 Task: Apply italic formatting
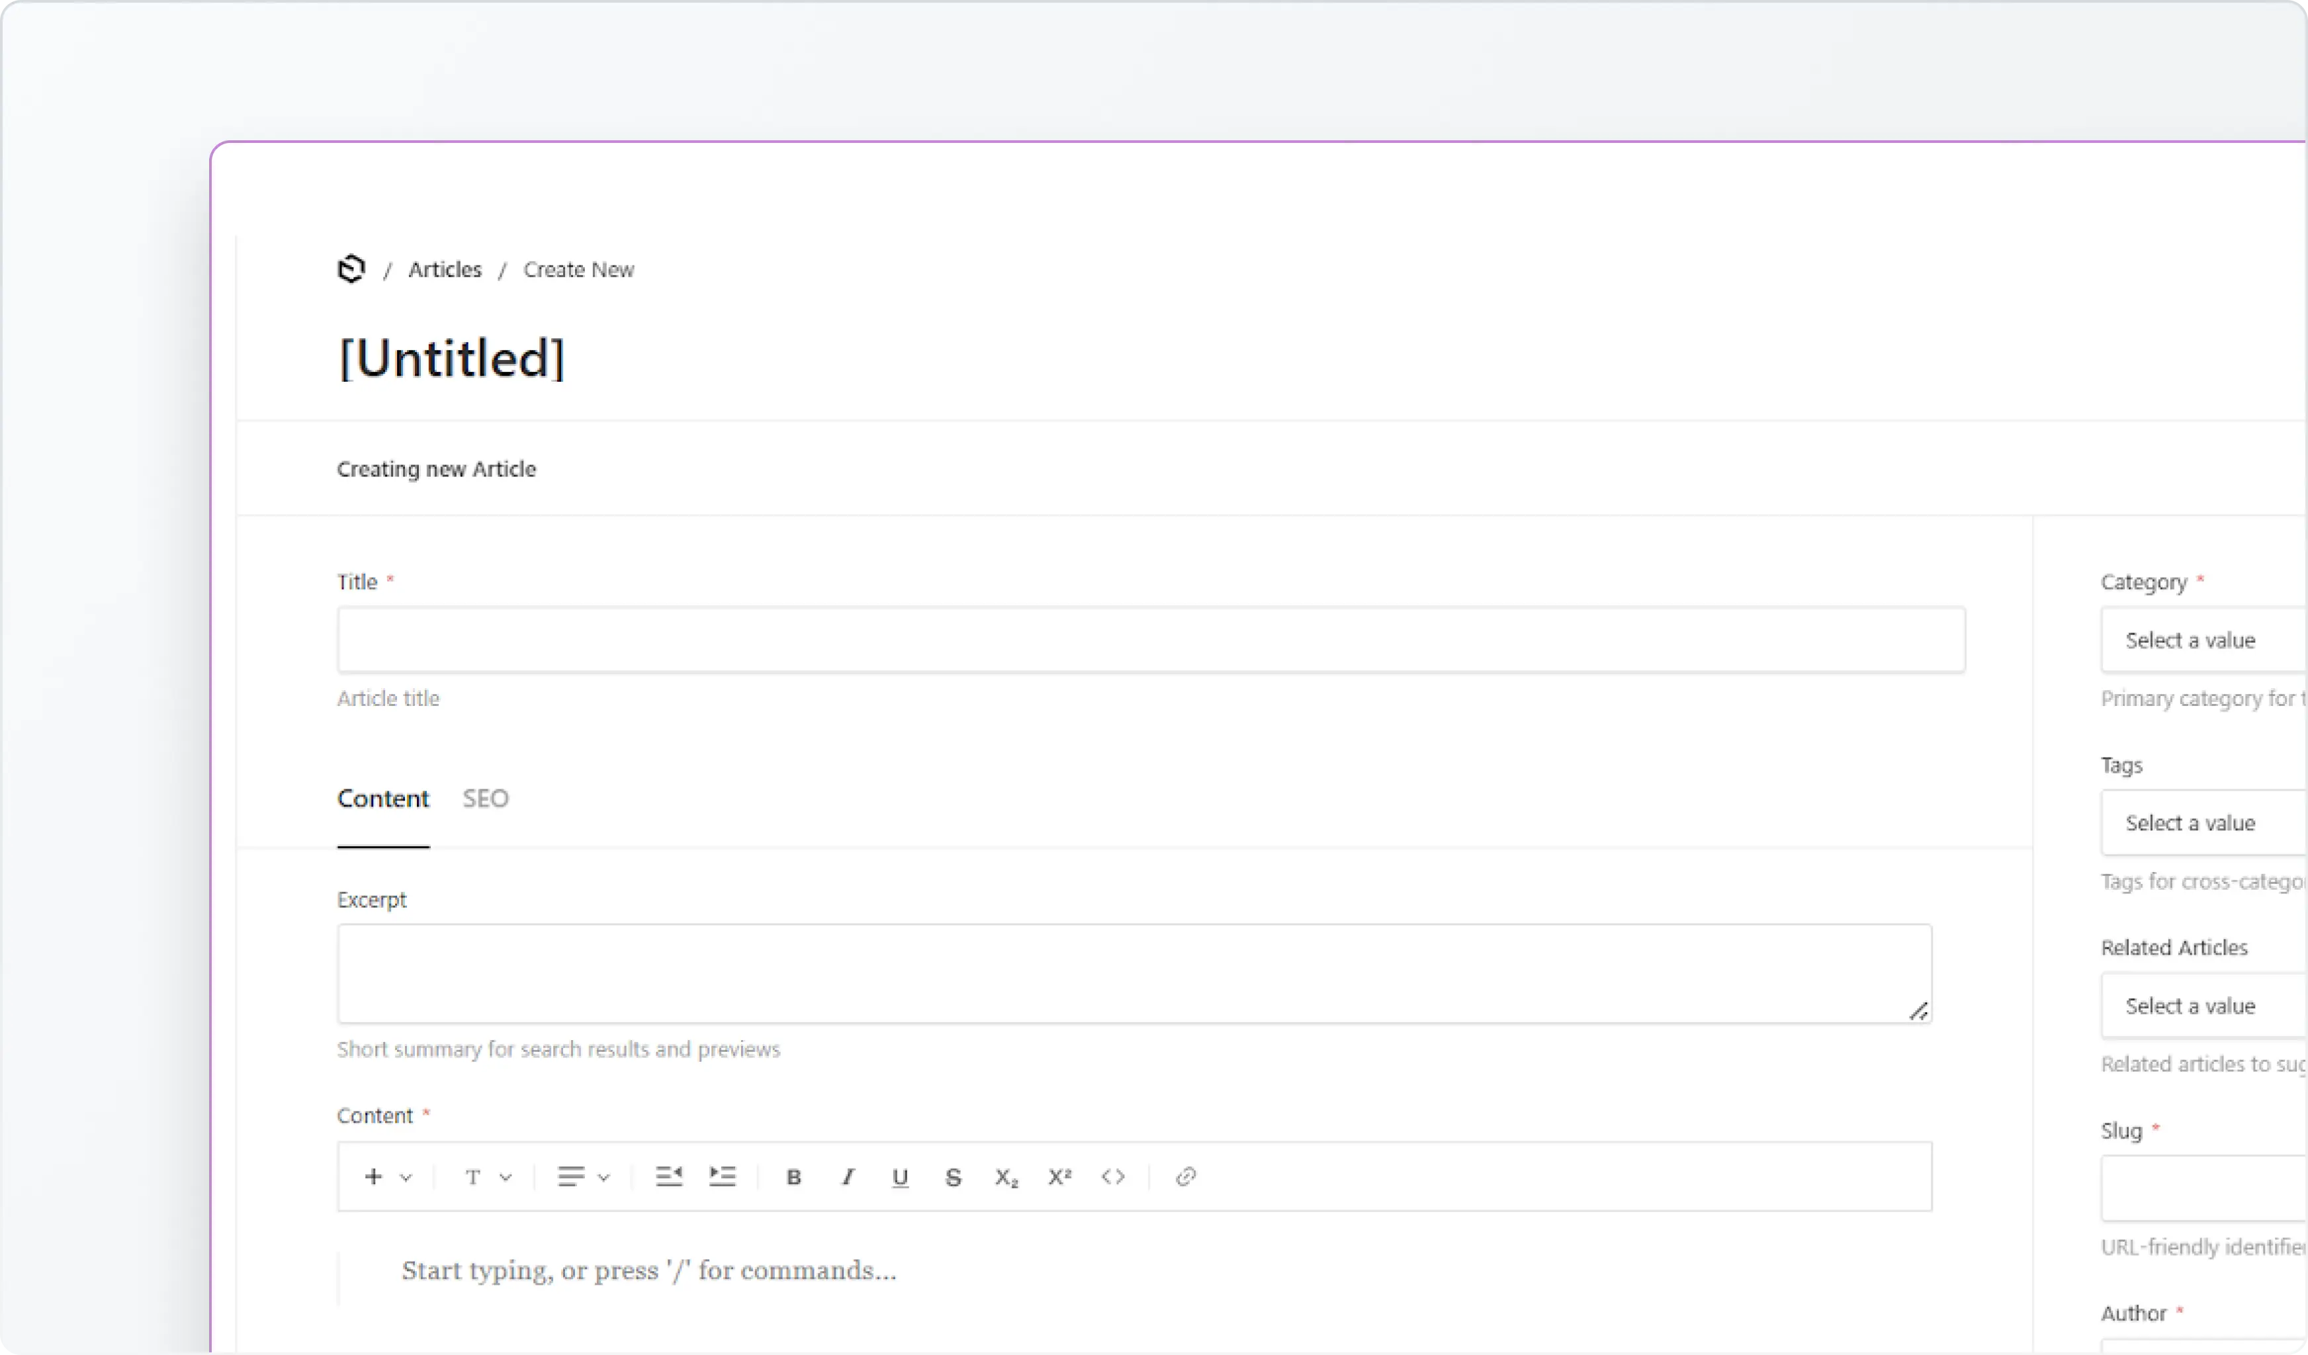click(x=847, y=1176)
